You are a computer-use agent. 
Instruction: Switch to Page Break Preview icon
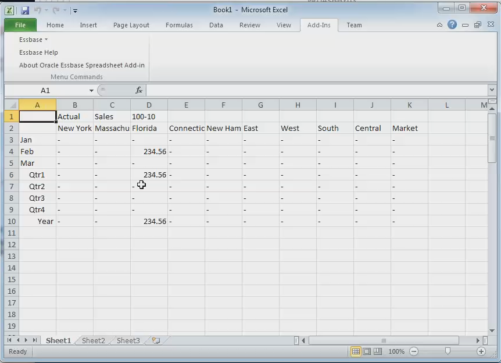click(x=378, y=351)
